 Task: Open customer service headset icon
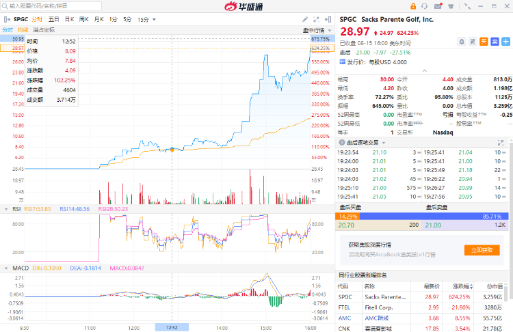coord(425,6)
